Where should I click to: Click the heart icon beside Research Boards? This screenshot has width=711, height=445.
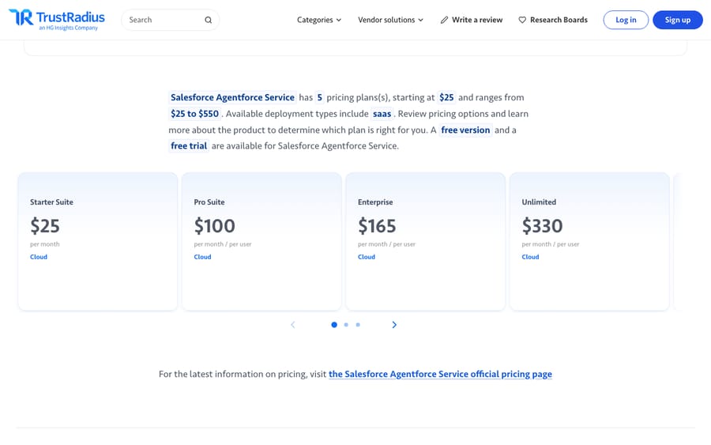(522, 20)
